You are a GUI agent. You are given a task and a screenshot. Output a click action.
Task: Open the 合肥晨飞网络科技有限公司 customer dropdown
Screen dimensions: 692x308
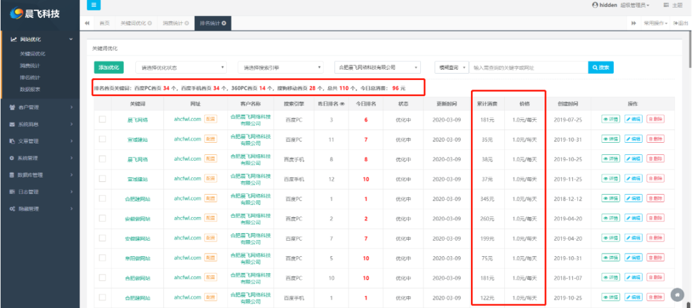pyautogui.click(x=378, y=67)
